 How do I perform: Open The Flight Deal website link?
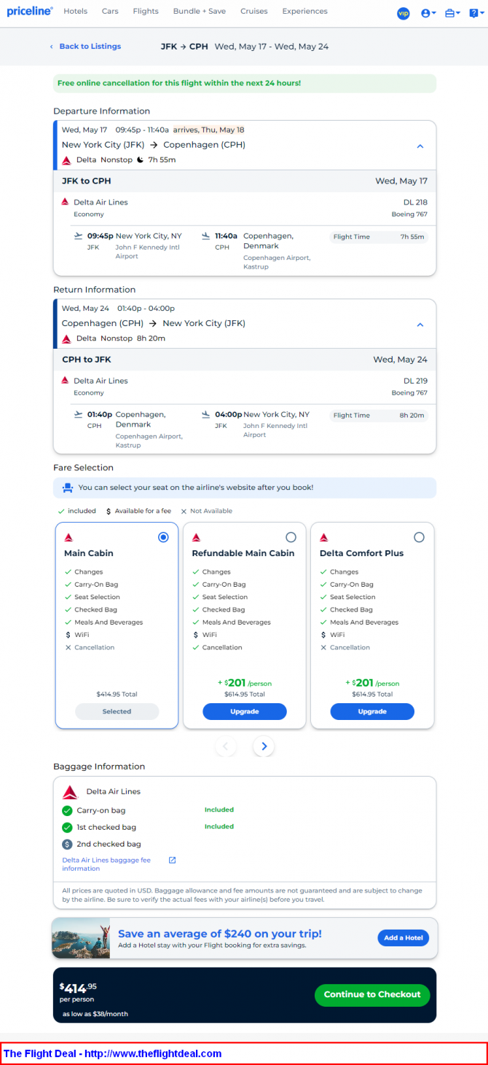coord(113,1053)
